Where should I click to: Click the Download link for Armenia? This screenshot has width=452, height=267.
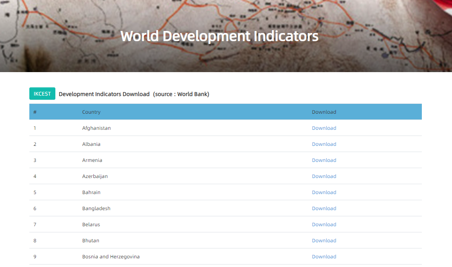[324, 160]
